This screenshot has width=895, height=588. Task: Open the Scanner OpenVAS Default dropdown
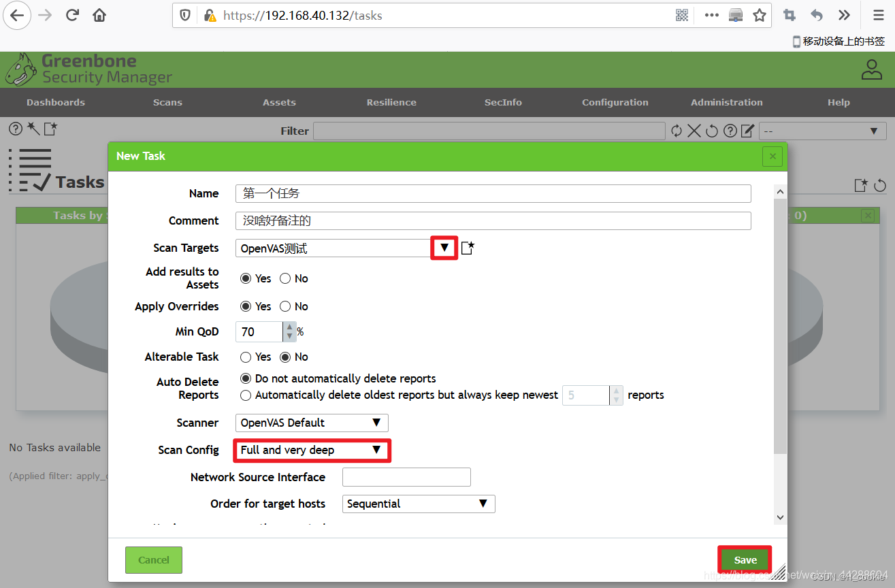pos(312,423)
